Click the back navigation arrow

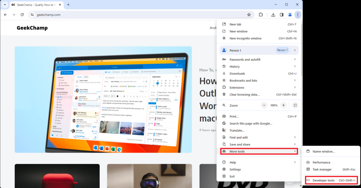click(x=5, y=15)
